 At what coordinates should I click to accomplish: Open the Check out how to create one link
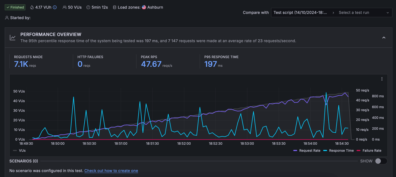pyautogui.click(x=111, y=171)
